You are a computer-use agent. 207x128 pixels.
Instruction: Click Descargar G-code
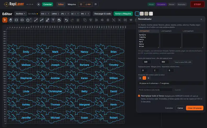tap(102, 14)
